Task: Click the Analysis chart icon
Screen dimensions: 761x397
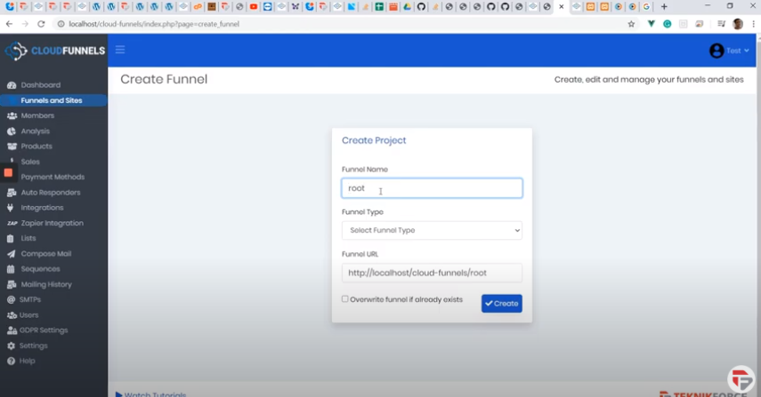Action: (x=12, y=131)
